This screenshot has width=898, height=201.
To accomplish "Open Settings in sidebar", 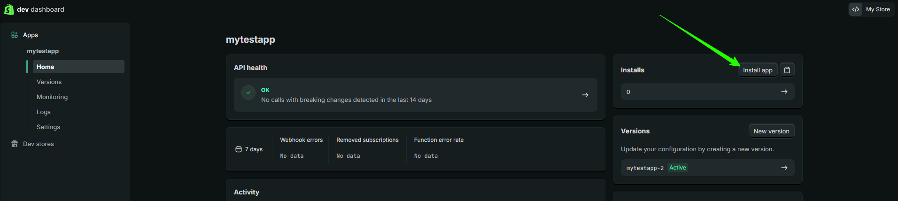I will (x=48, y=127).
